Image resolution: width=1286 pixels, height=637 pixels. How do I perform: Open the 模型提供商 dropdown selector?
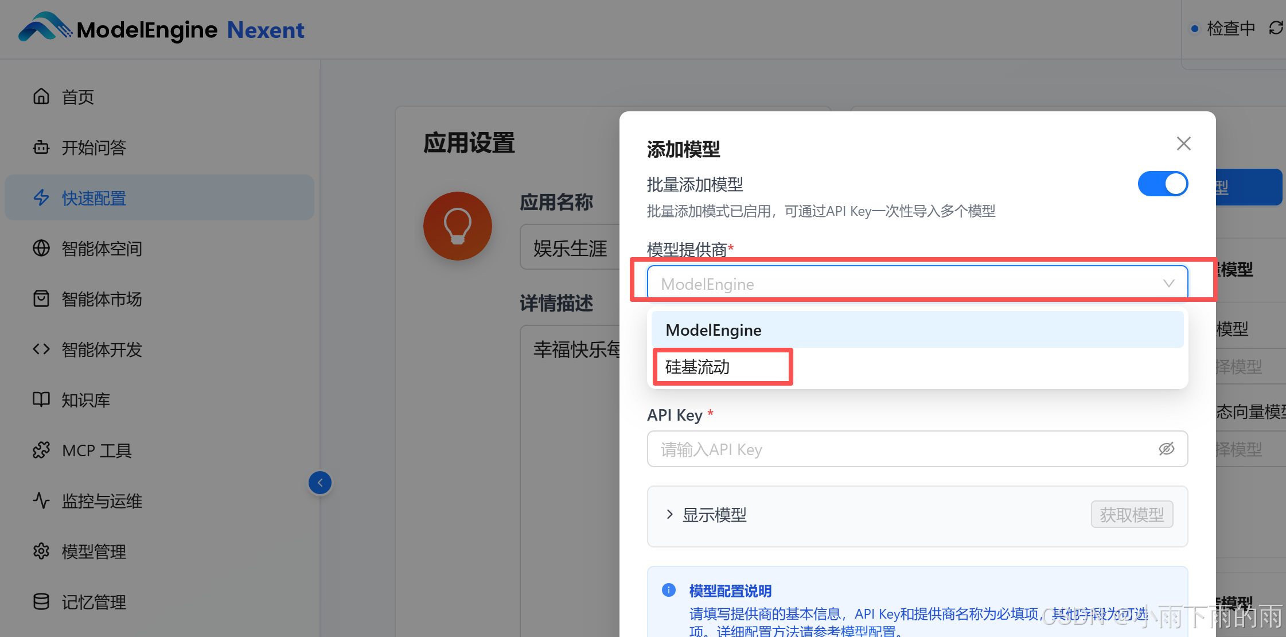(x=917, y=283)
